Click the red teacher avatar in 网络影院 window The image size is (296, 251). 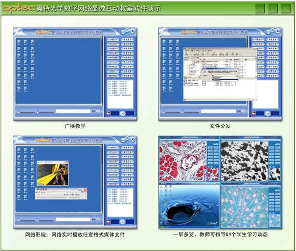point(108,221)
